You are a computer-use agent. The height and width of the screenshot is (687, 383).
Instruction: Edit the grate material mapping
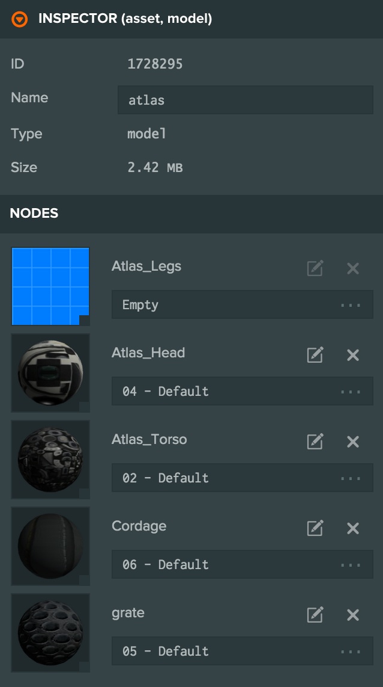(x=315, y=615)
